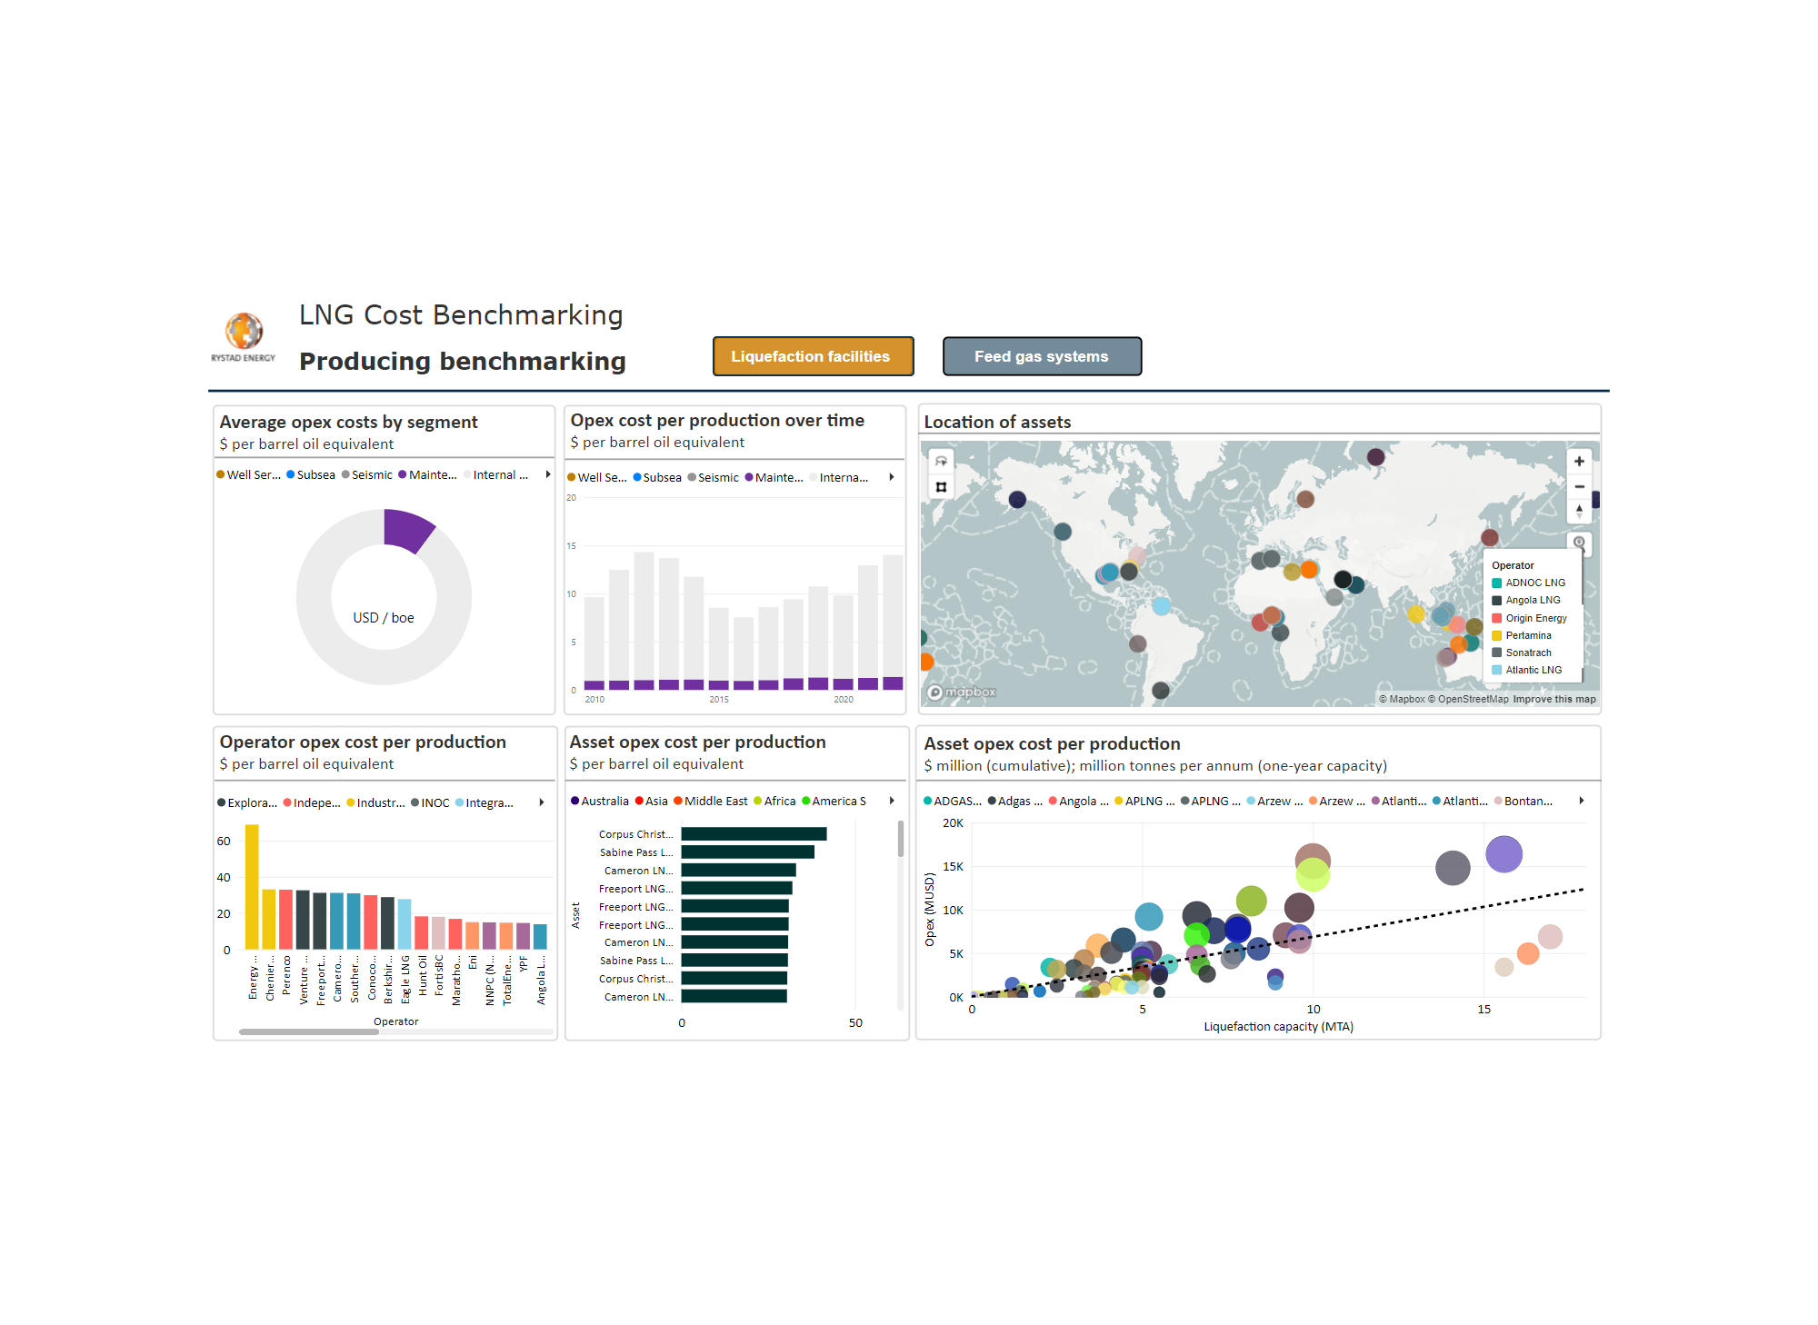Reset map bearing with compass icon

tap(1579, 511)
